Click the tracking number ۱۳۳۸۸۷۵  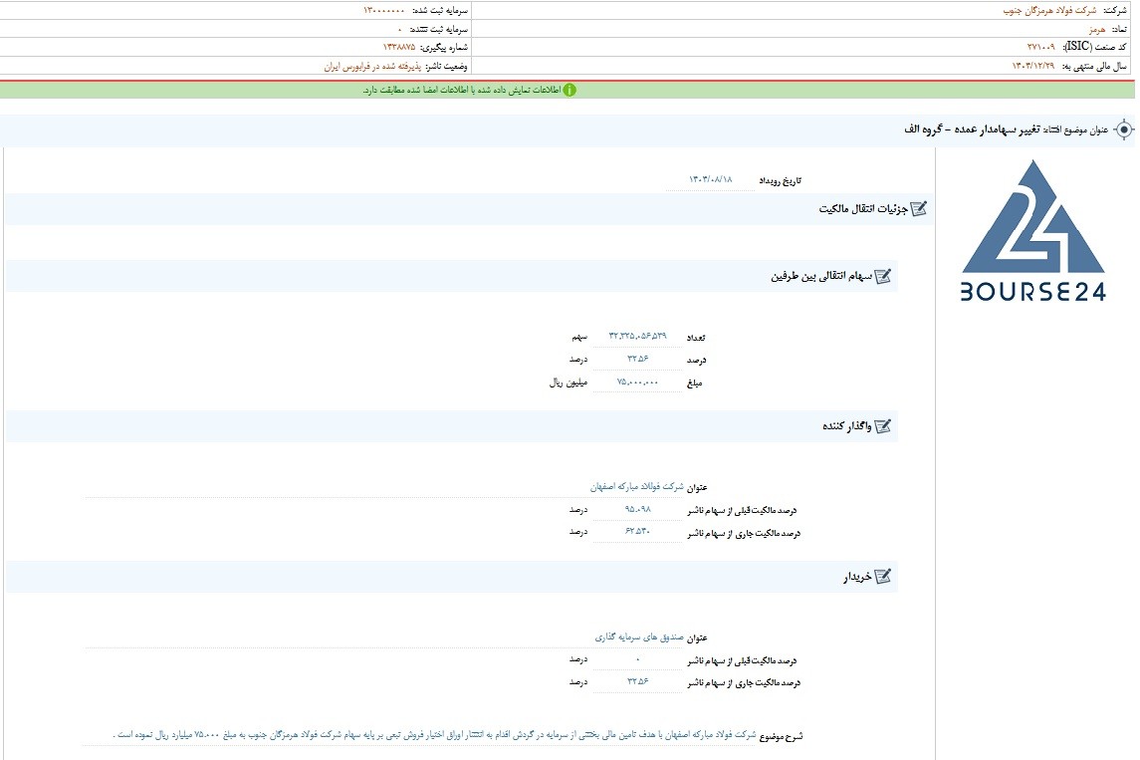(x=399, y=47)
